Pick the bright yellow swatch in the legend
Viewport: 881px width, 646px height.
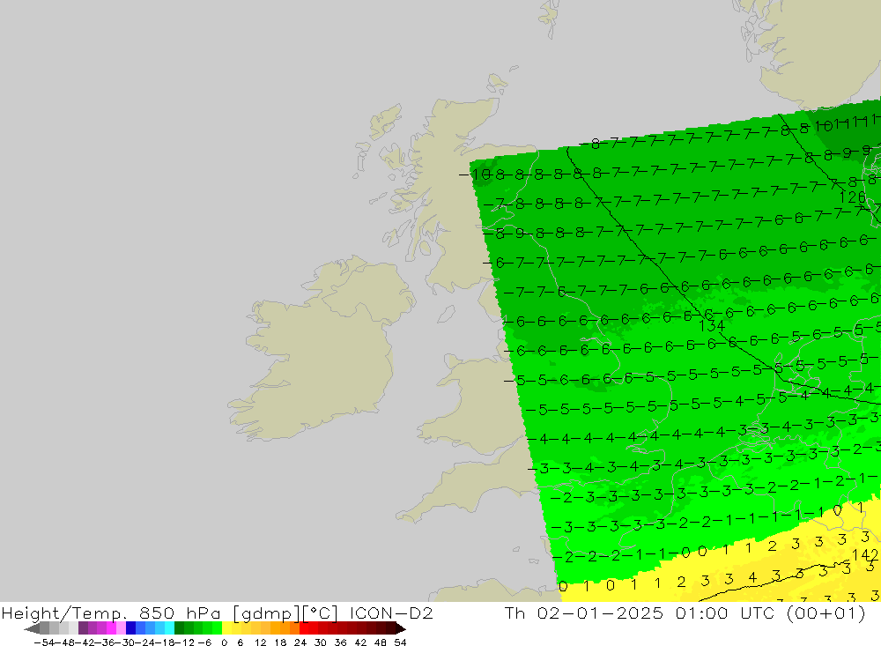pos(227,629)
